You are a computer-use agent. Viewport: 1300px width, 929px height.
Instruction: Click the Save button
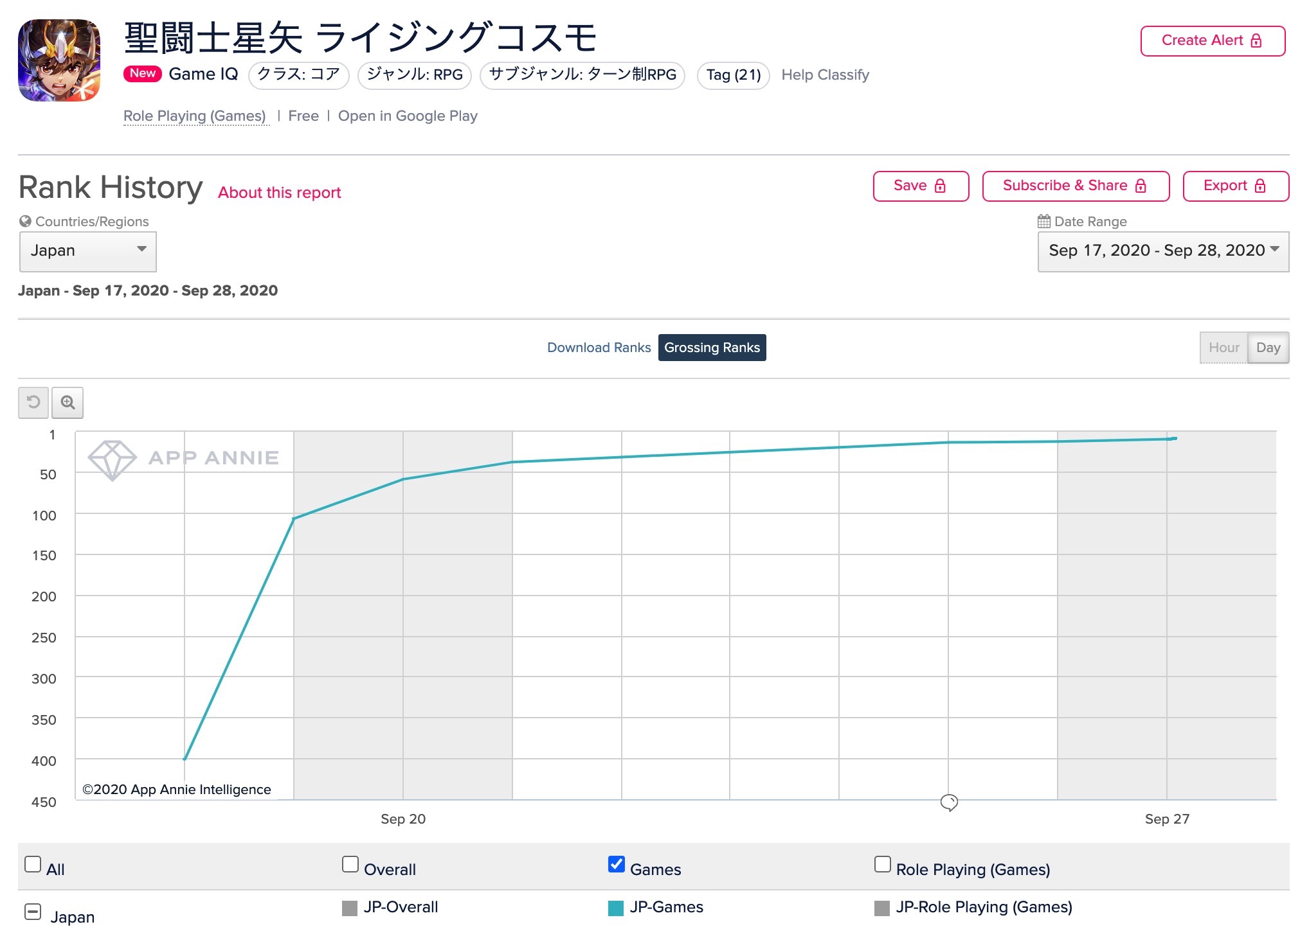tap(921, 186)
